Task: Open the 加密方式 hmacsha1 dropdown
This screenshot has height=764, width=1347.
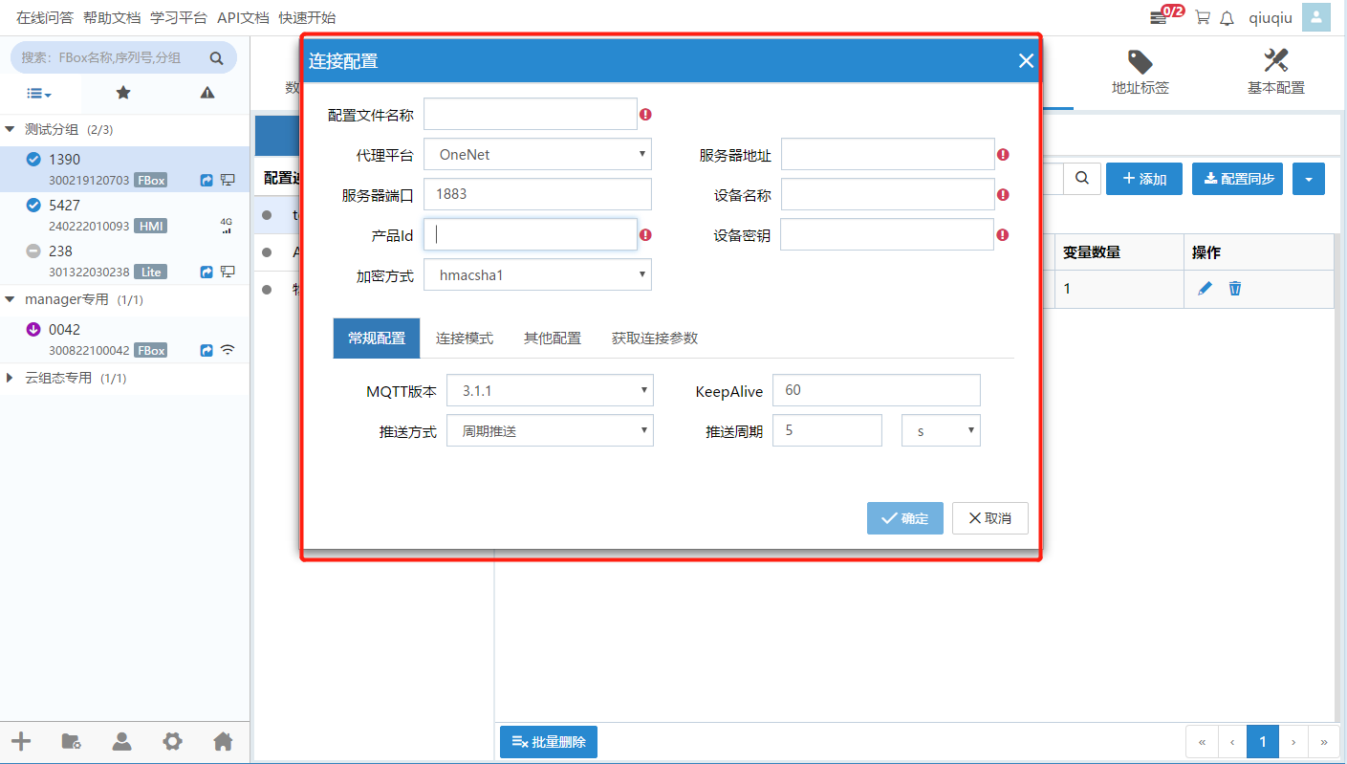Action: 537,275
